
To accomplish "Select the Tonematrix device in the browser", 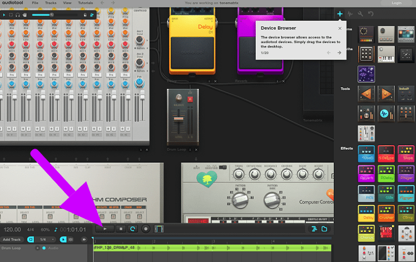I will [406, 54].
